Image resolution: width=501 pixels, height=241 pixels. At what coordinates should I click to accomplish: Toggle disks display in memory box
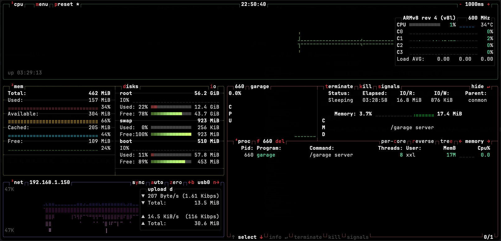coord(131,87)
